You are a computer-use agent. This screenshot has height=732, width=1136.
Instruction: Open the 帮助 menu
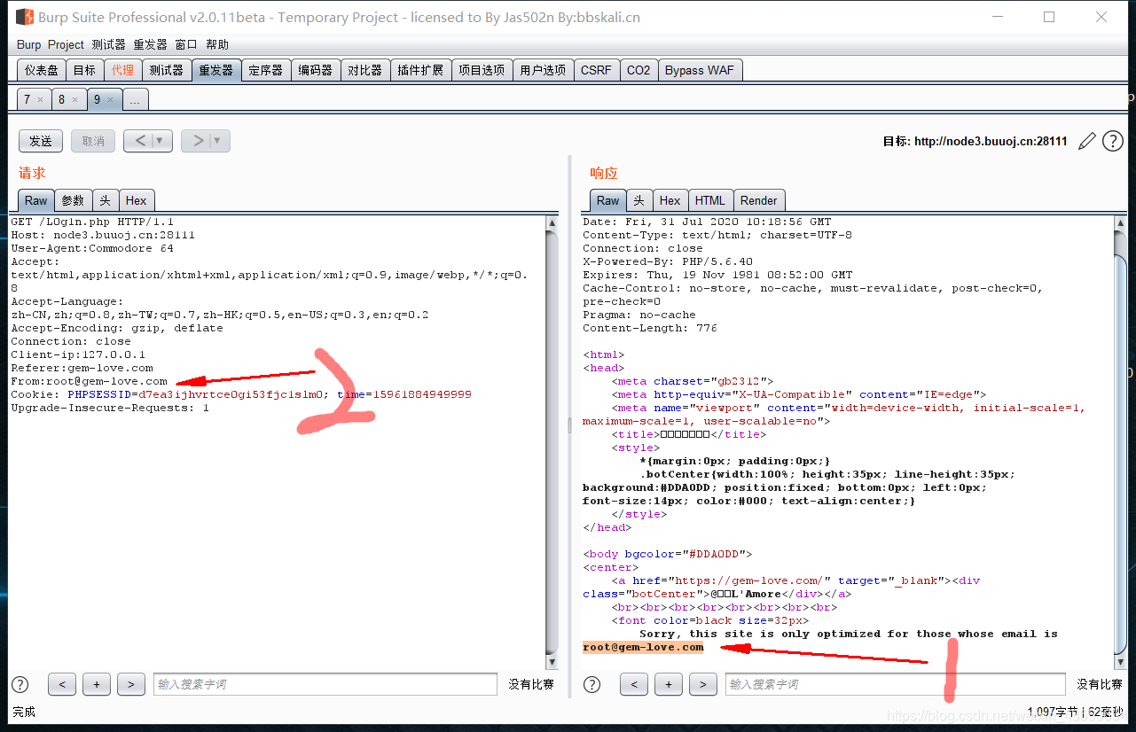point(217,44)
